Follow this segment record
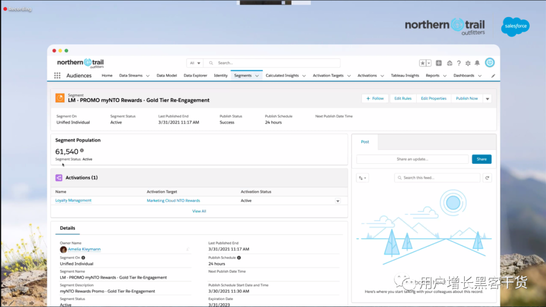The image size is (546, 307). [375, 98]
